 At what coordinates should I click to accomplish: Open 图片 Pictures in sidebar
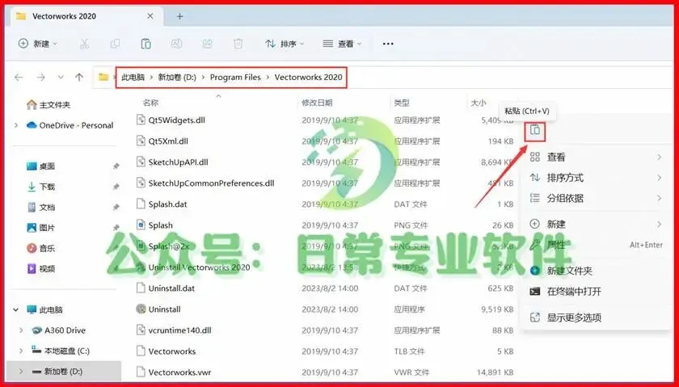(41, 228)
